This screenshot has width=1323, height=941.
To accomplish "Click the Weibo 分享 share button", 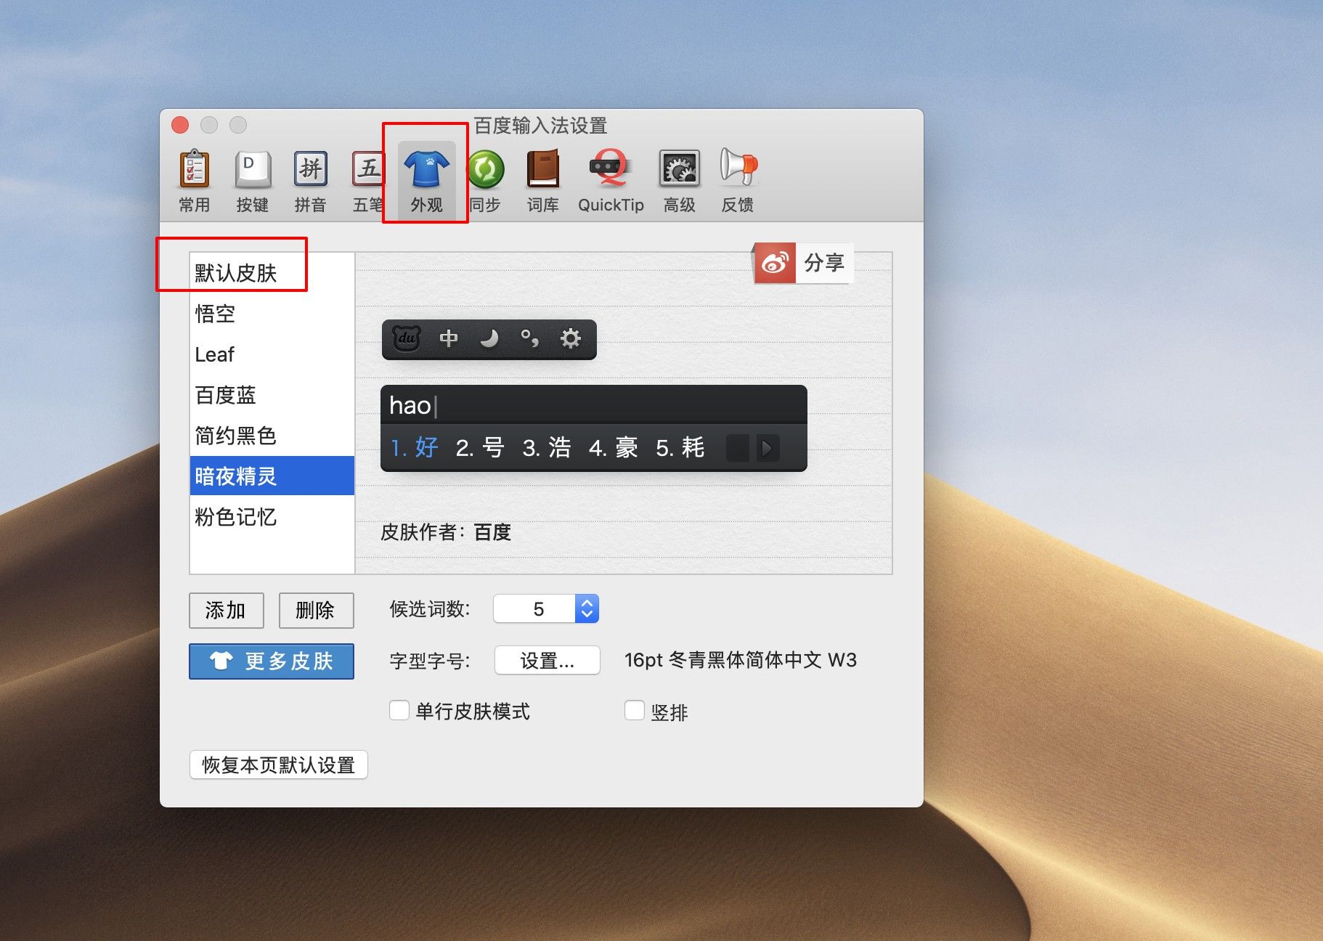I will [x=802, y=263].
